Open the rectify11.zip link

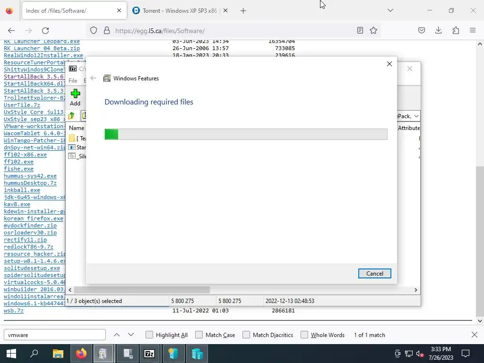pyautogui.click(x=26, y=240)
